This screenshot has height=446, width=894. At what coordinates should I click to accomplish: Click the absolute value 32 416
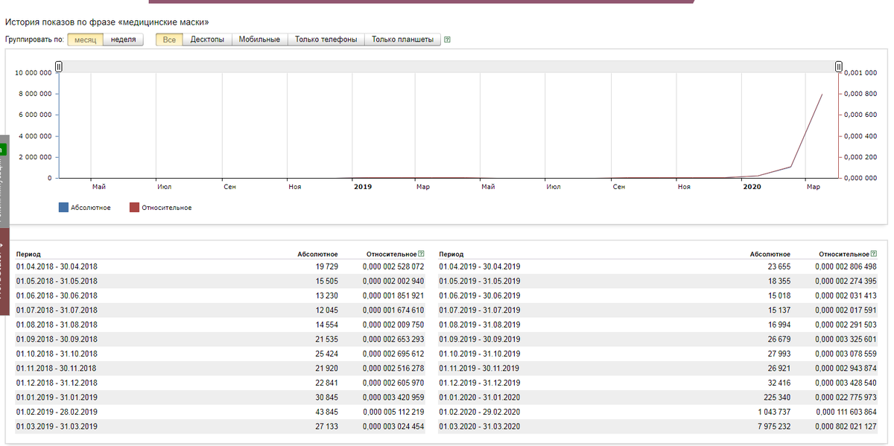tap(779, 383)
